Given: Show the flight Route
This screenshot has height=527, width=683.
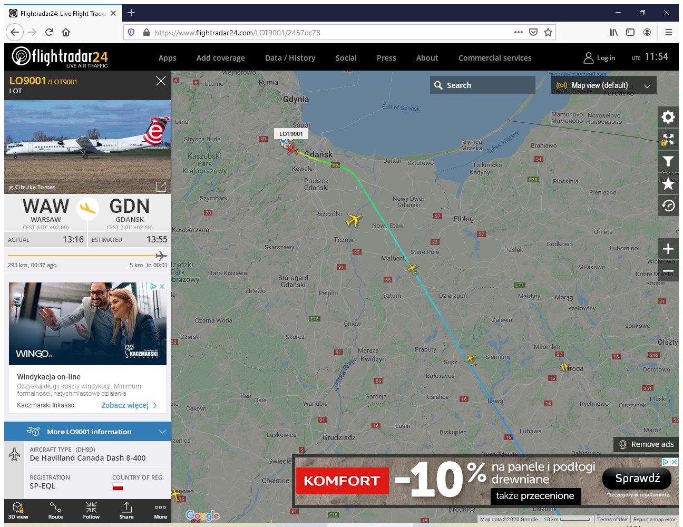Looking at the screenshot, I should pos(55,510).
